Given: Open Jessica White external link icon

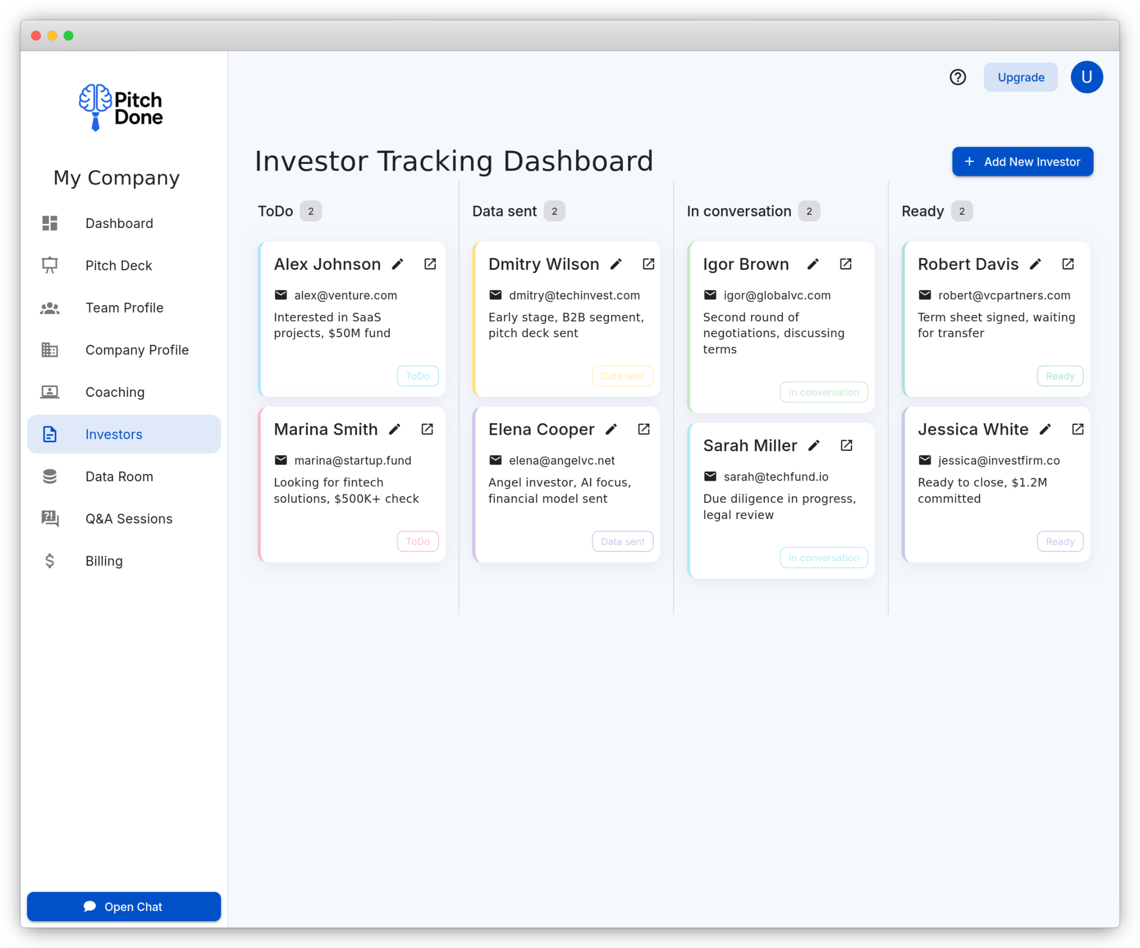Looking at the screenshot, I should (1078, 429).
